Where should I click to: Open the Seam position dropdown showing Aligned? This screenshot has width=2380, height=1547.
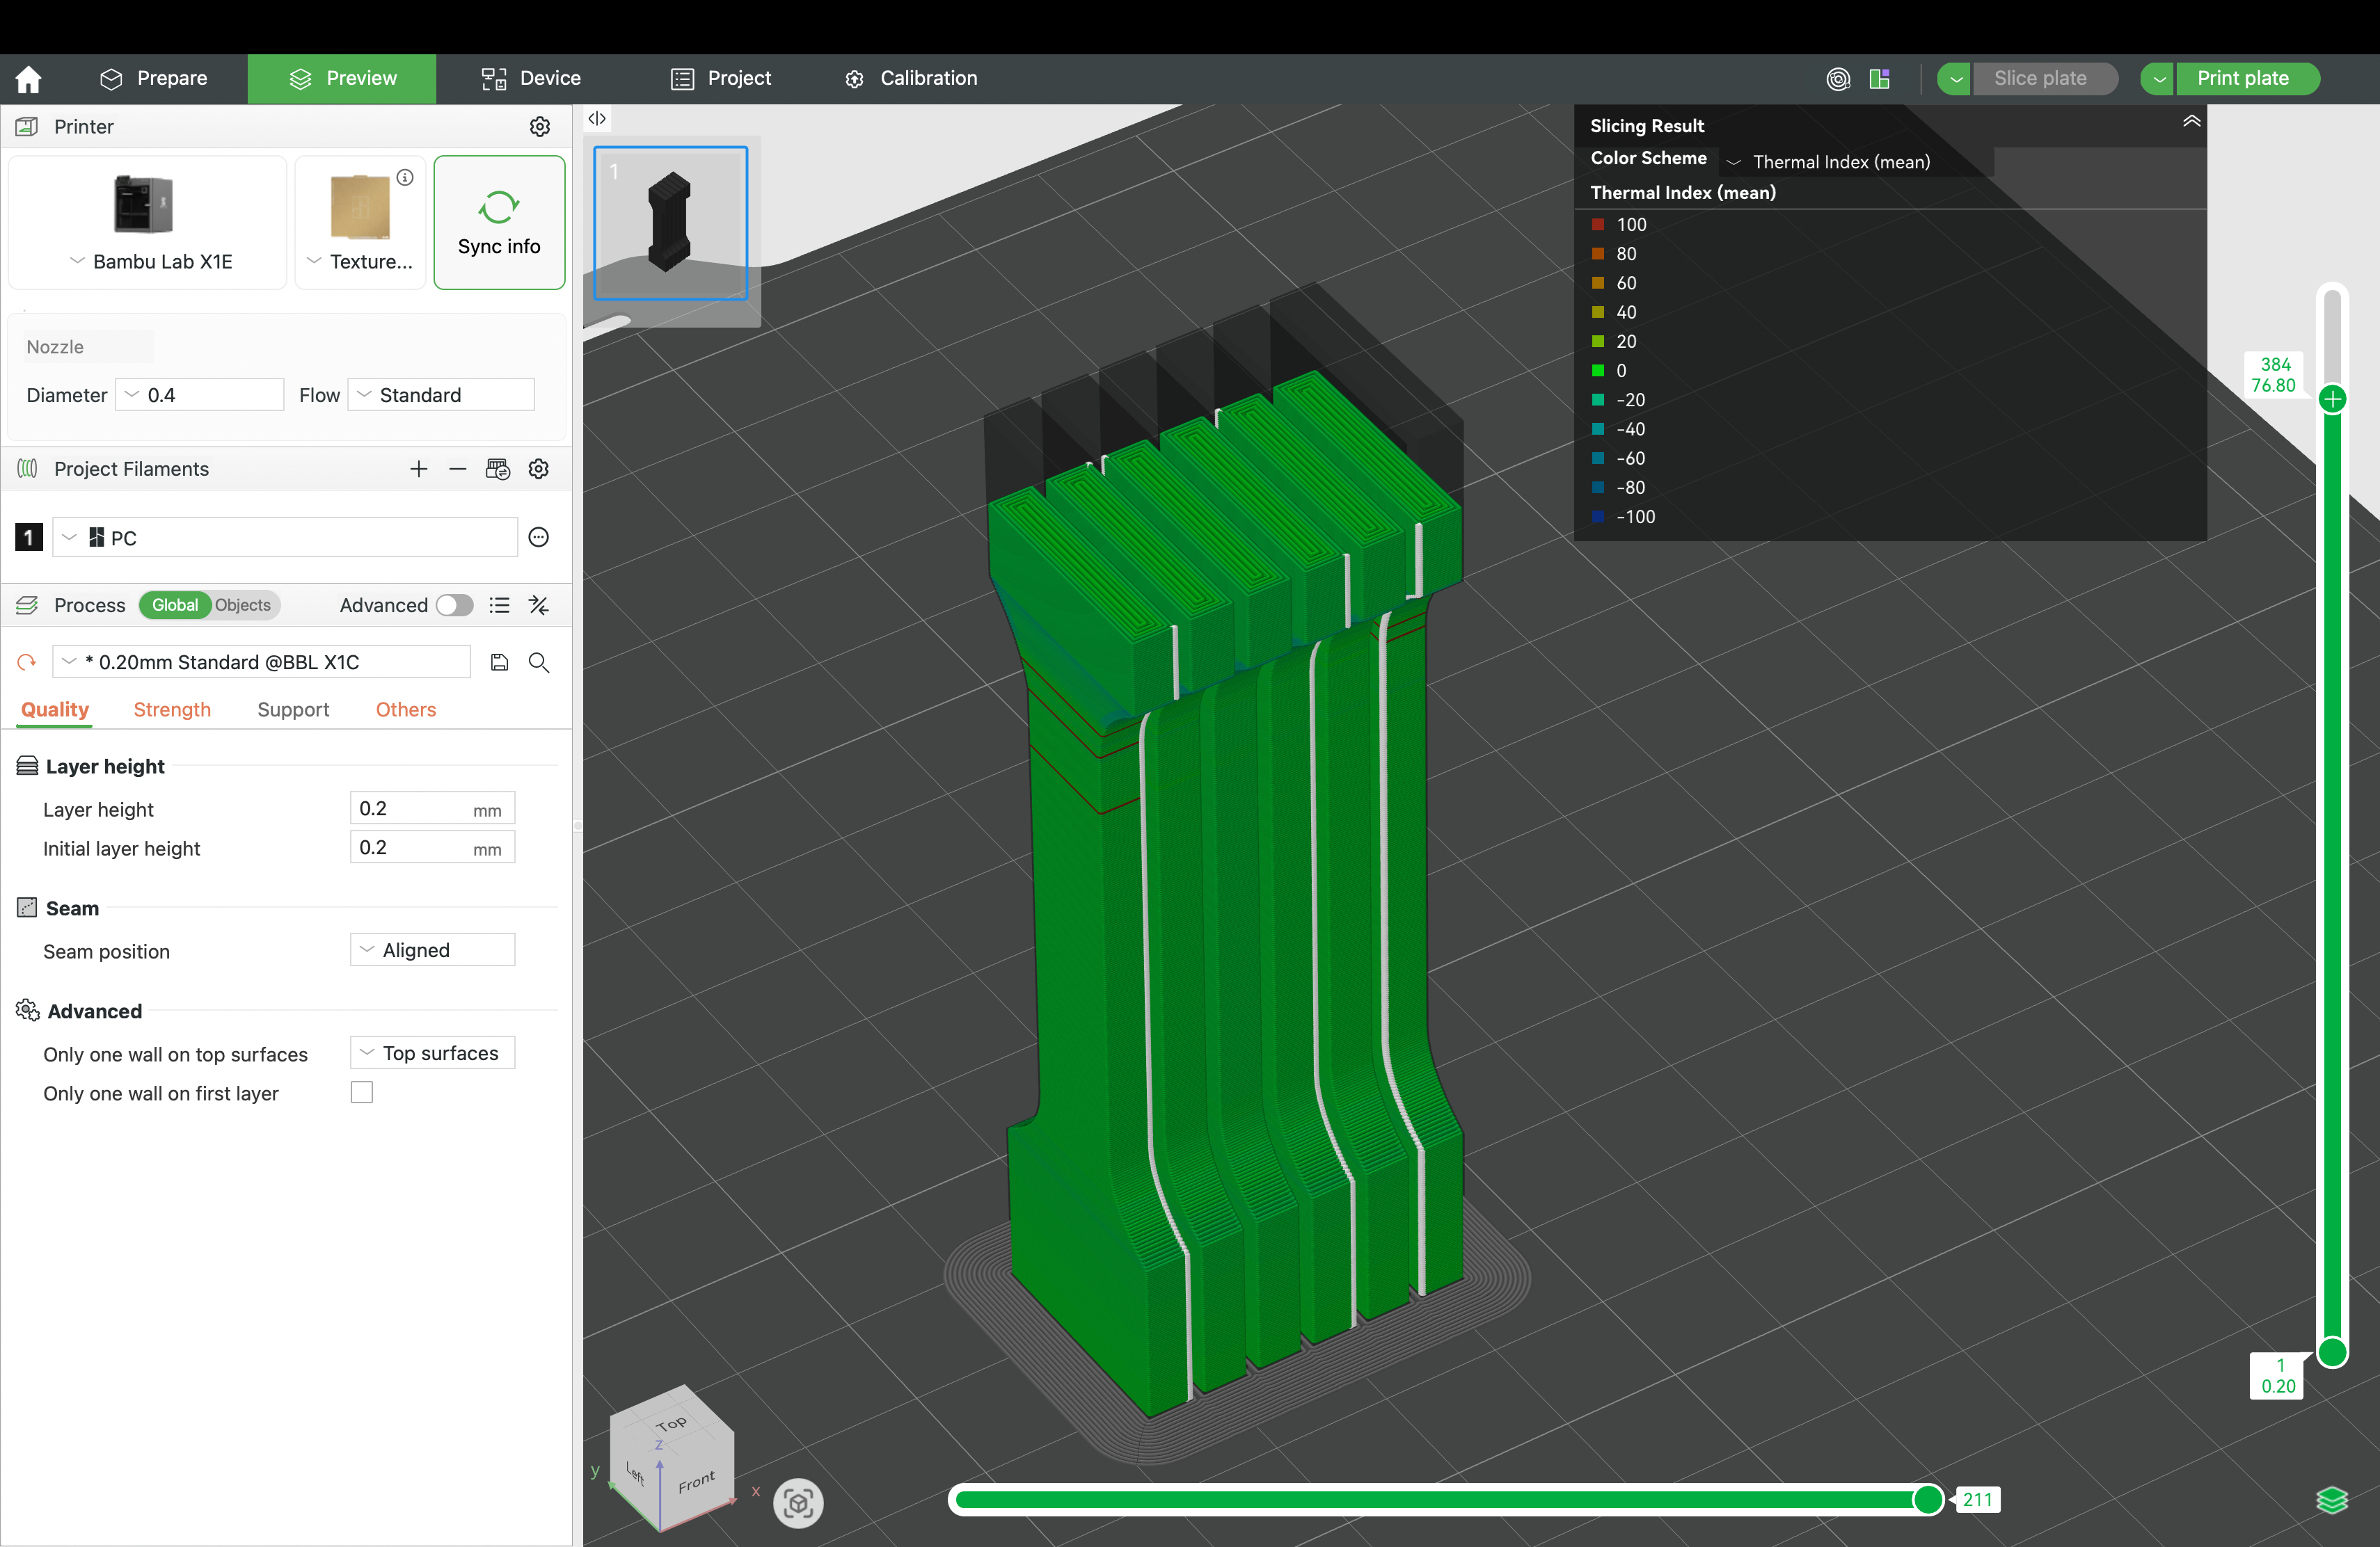[x=432, y=949]
